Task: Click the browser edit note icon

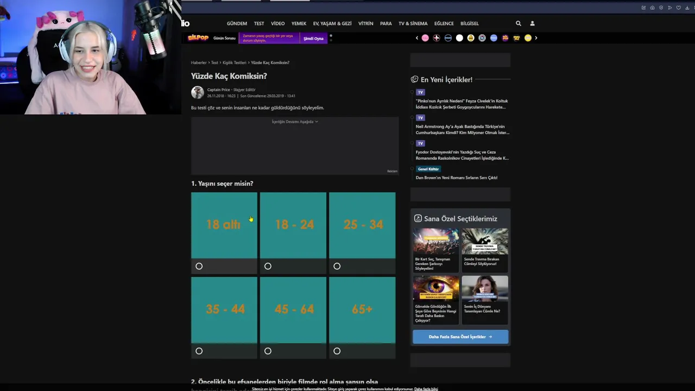Action: coord(643,8)
